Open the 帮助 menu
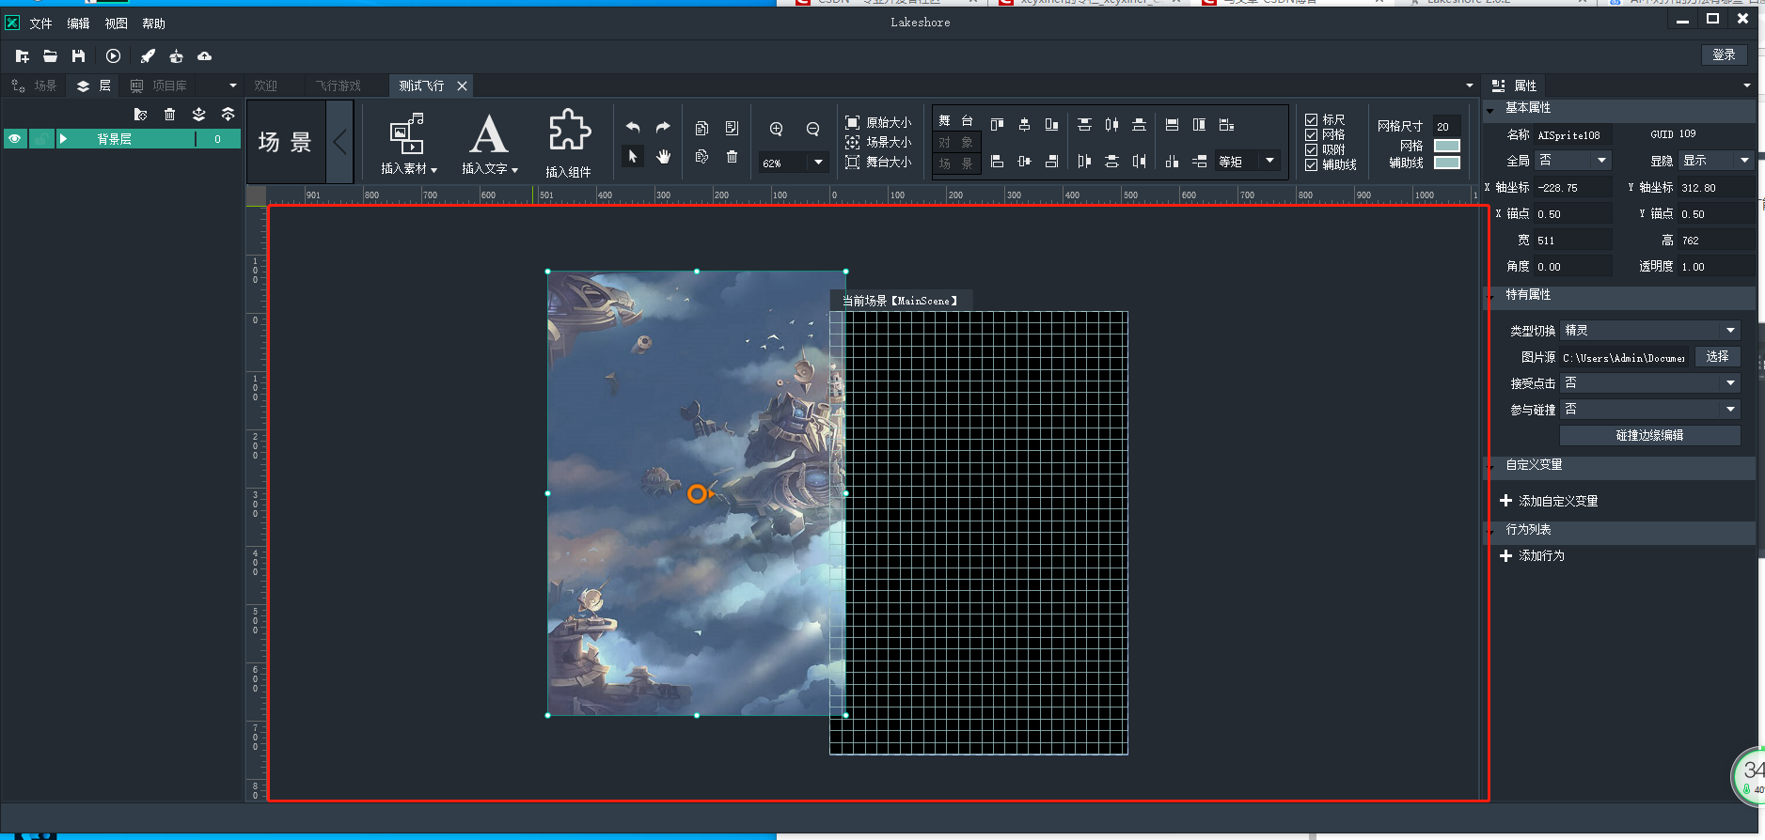 (153, 23)
